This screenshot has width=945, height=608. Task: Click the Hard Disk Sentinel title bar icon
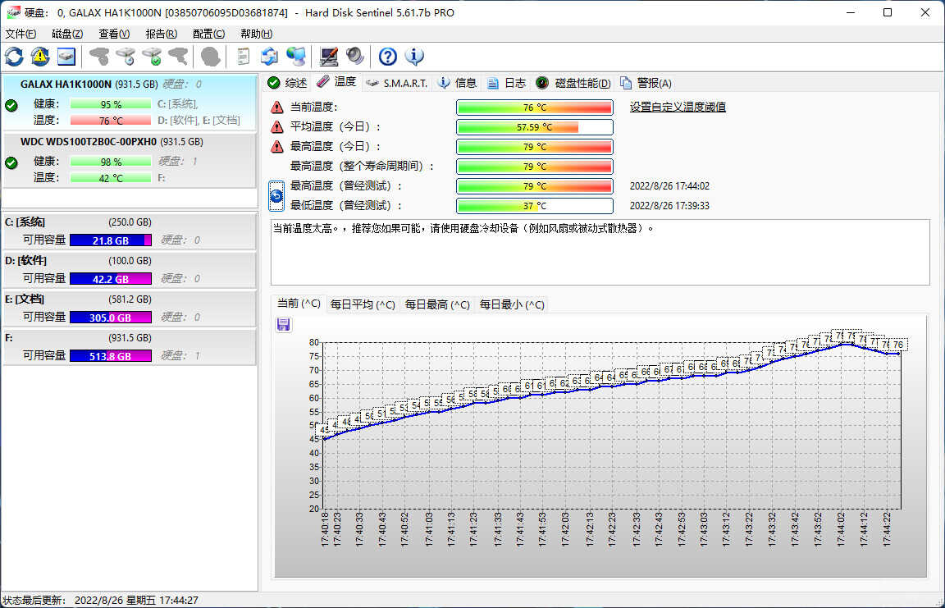coord(13,12)
